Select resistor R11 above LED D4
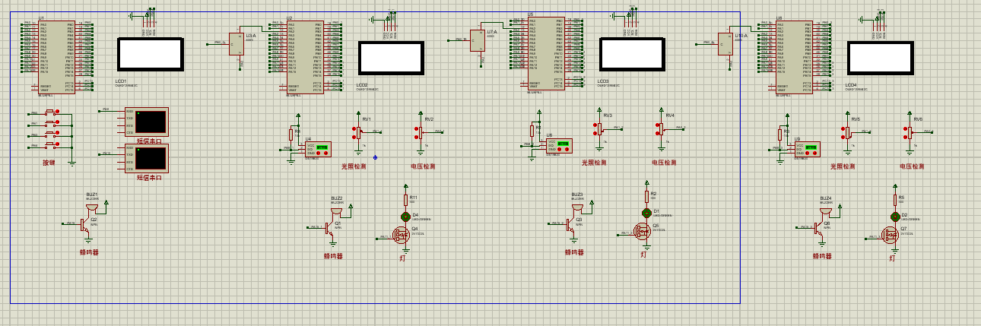This screenshot has height=326, width=981. click(x=405, y=199)
